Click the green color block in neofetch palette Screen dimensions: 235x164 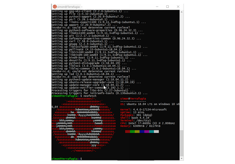pos(132,131)
